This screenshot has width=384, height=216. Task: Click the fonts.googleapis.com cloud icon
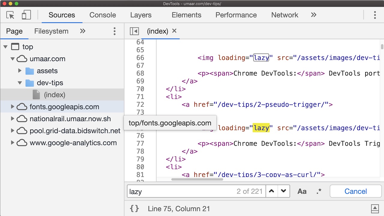pos(22,107)
